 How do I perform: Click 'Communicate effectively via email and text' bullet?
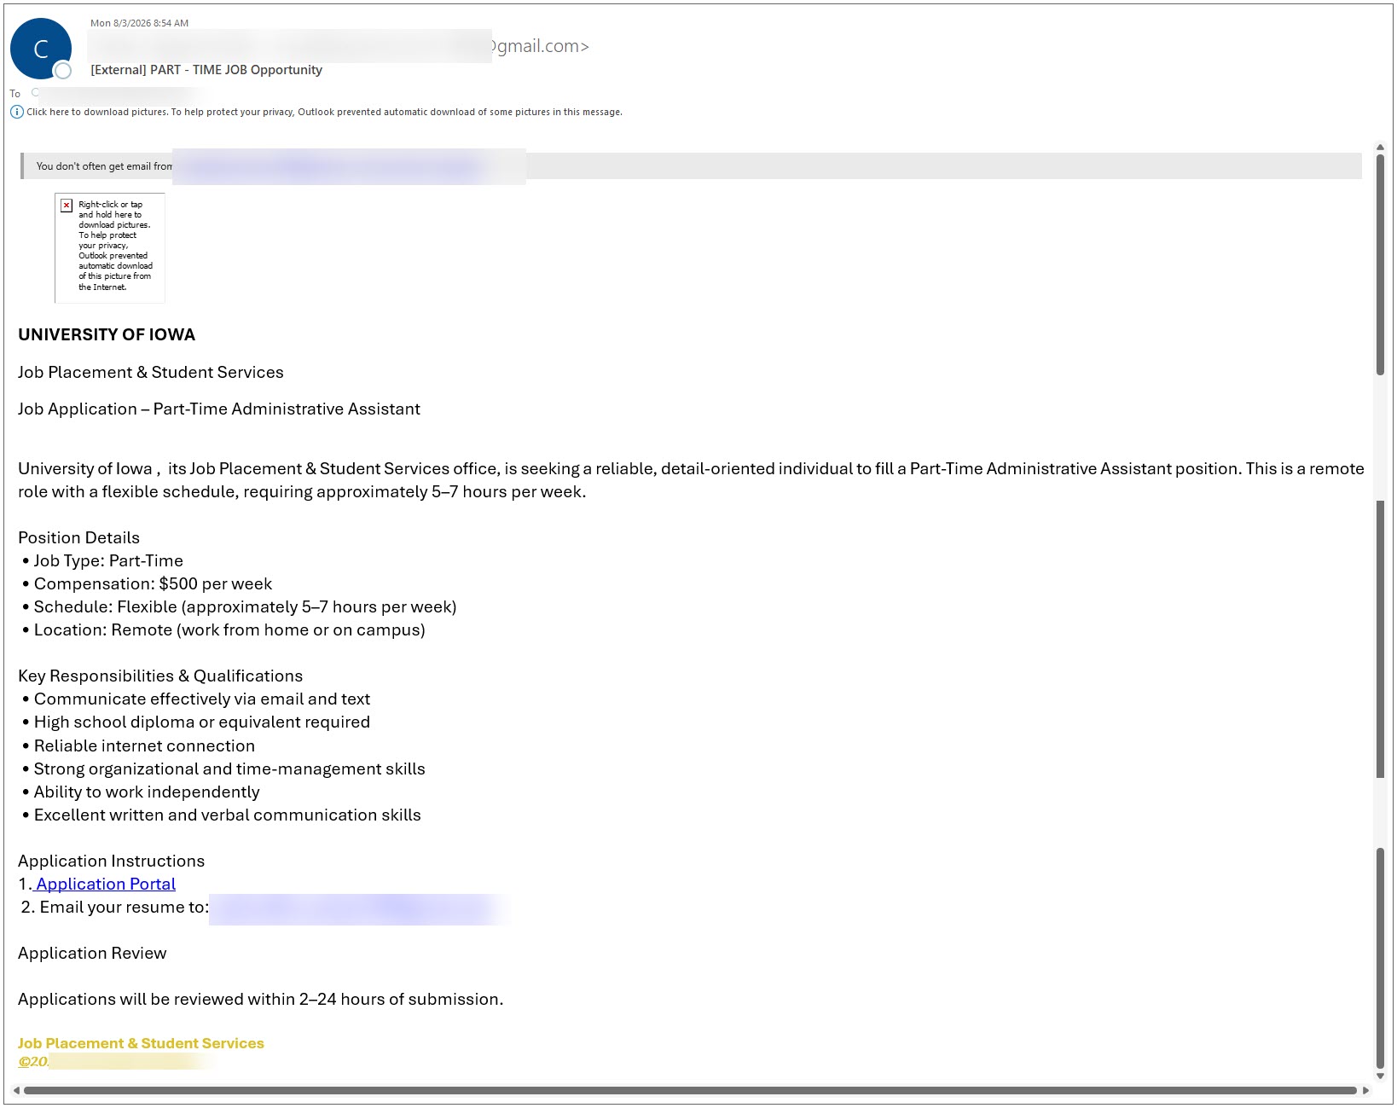point(196,699)
